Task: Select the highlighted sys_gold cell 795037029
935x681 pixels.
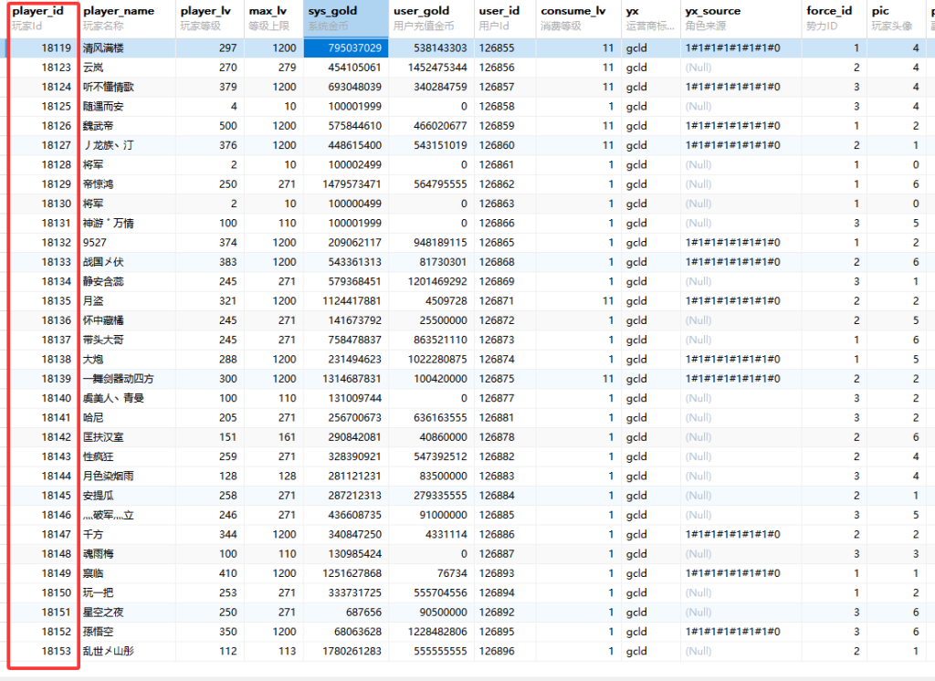Action: point(345,47)
